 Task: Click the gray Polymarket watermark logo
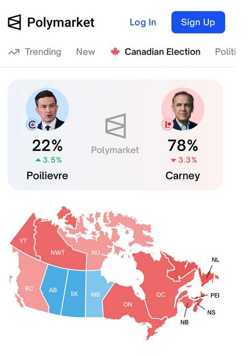[116, 126]
